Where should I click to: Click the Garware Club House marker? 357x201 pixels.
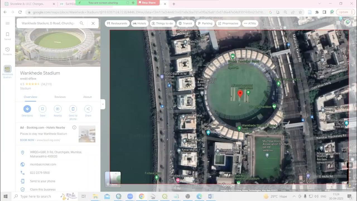coord(218,151)
